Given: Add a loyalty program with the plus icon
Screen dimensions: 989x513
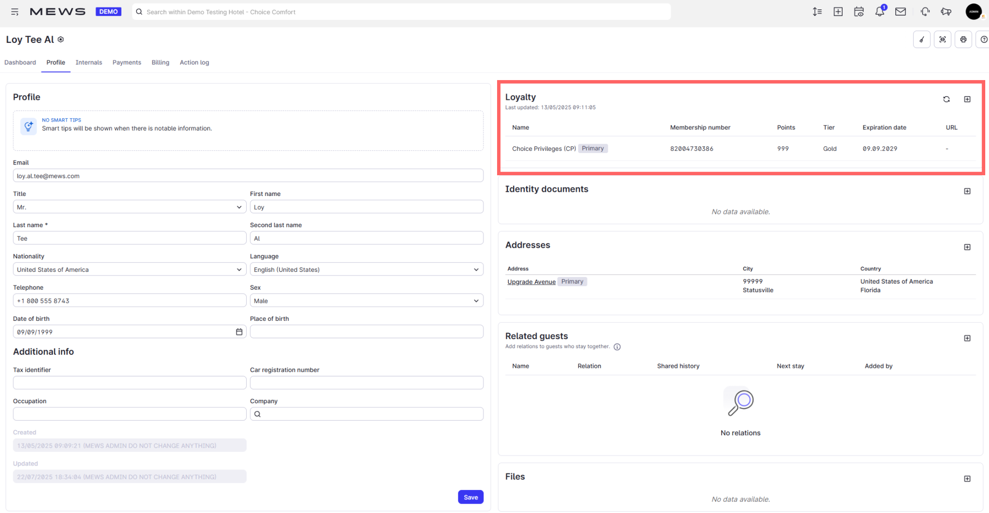Looking at the screenshot, I should (x=968, y=99).
